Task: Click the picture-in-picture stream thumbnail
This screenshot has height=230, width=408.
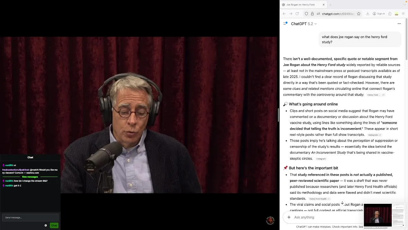Action: pyautogui.click(x=384, y=215)
